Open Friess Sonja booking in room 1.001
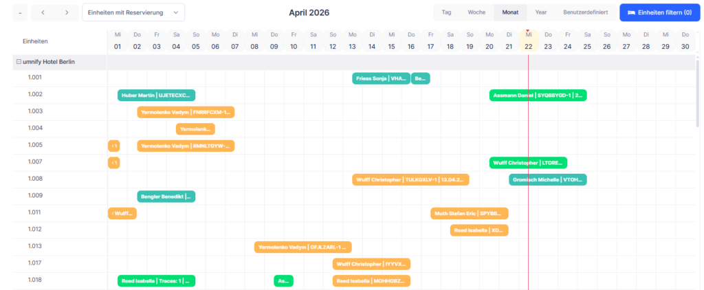 click(381, 78)
